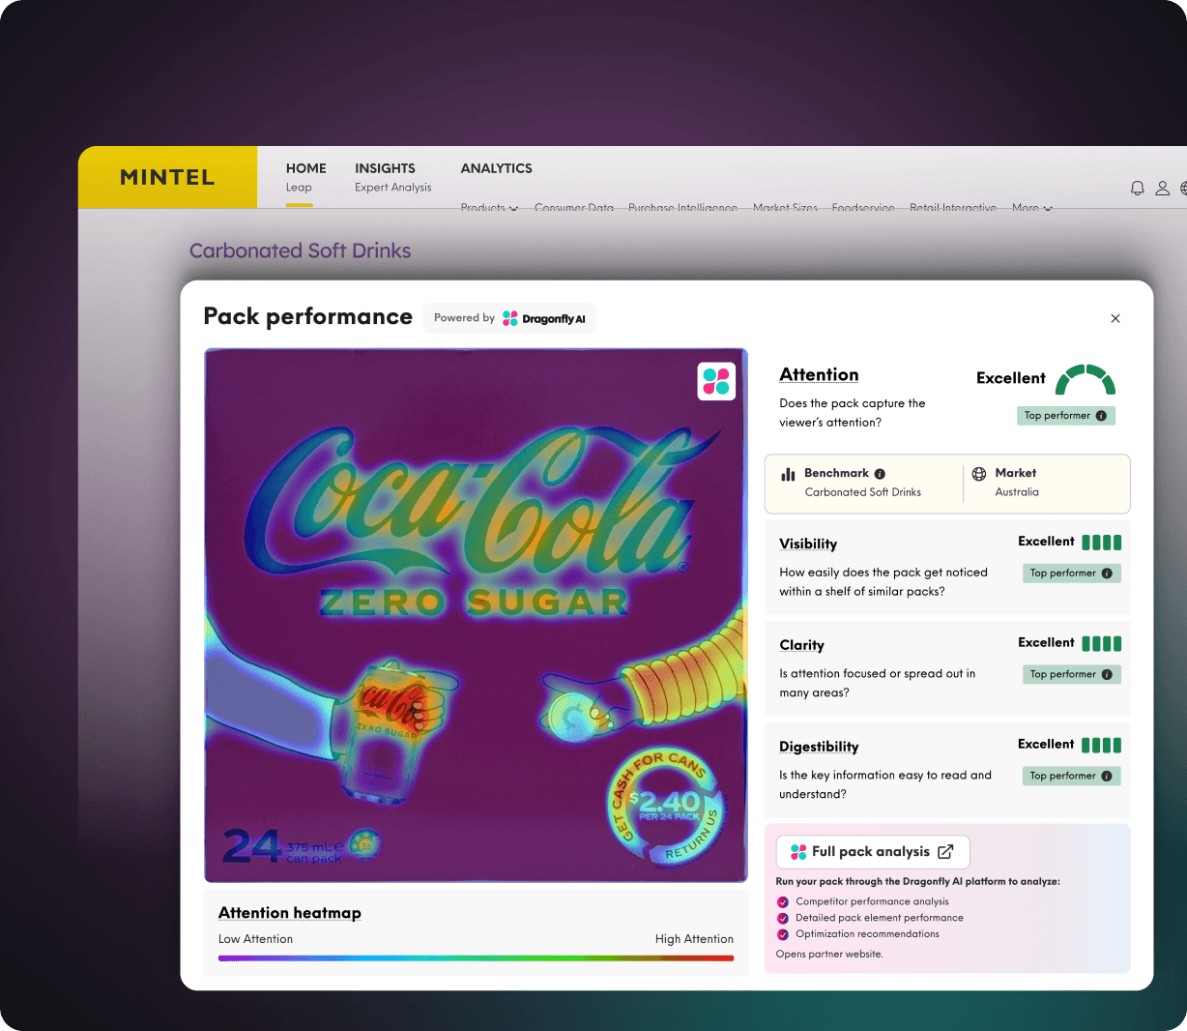Click Benchmark Carbonated Soft Drinks value
This screenshot has width=1187, height=1031.
pyautogui.click(x=863, y=492)
